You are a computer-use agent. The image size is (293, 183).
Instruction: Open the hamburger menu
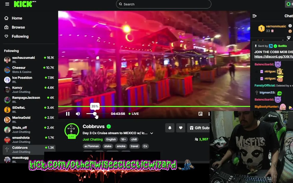[7, 4]
